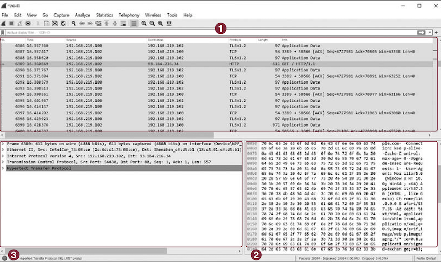The width and height of the screenshot is (441, 263).
Task: Reset text to normal size
Action: 160,24
